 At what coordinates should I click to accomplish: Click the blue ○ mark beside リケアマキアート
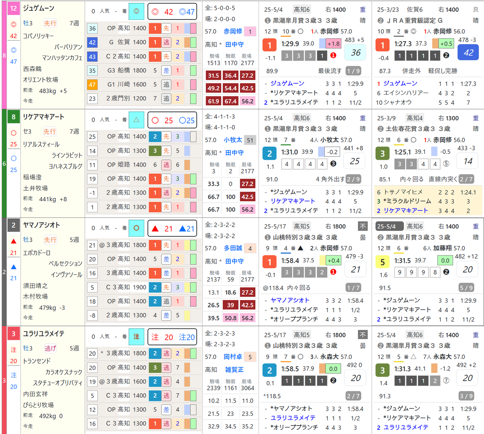tap(14, 158)
